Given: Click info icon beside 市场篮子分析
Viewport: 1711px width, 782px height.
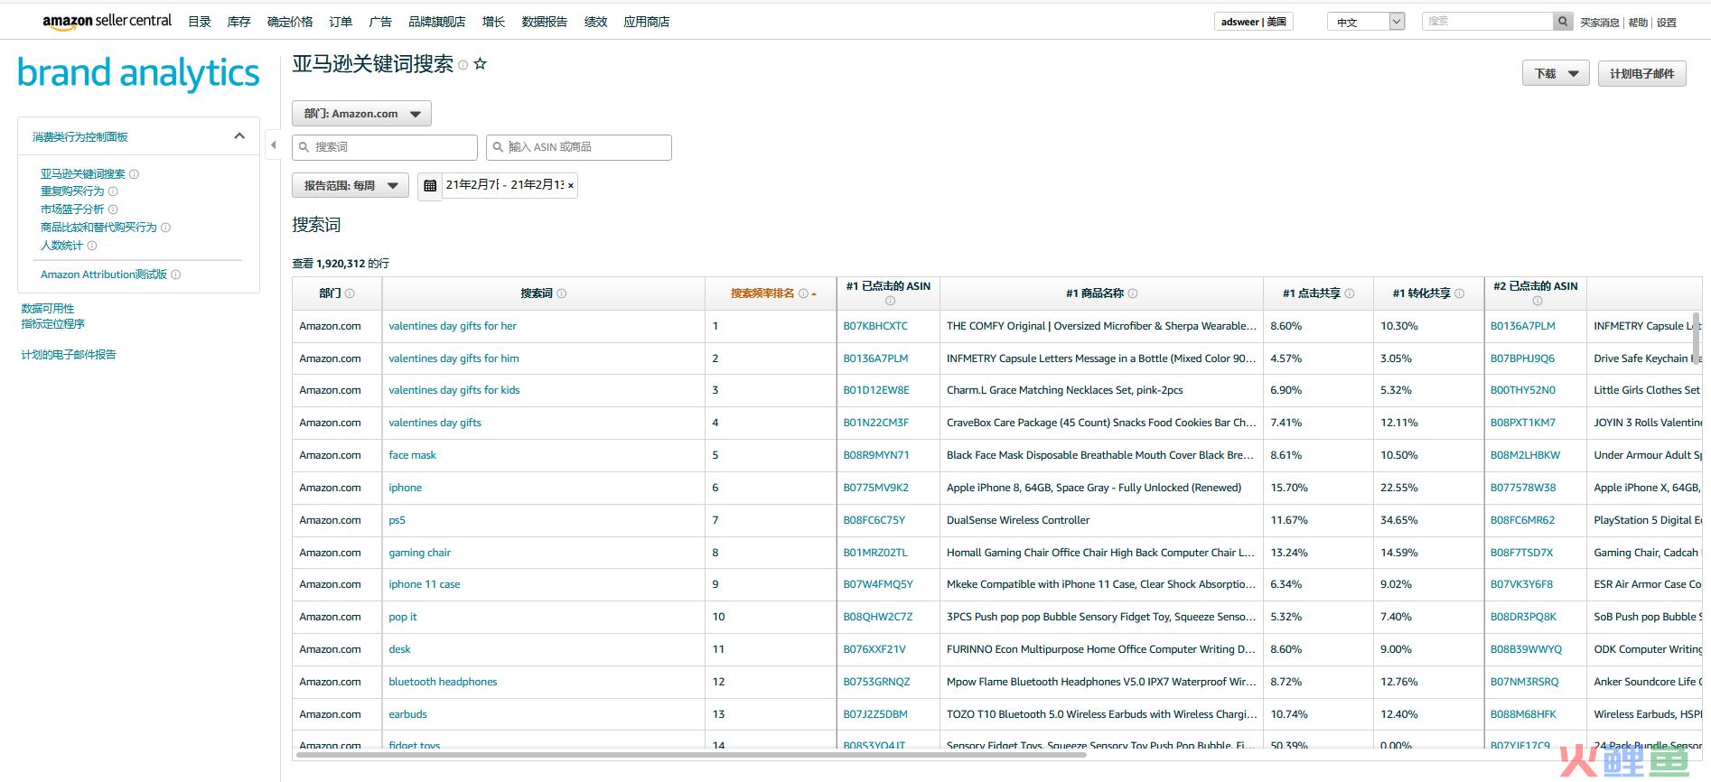Looking at the screenshot, I should click(x=113, y=209).
